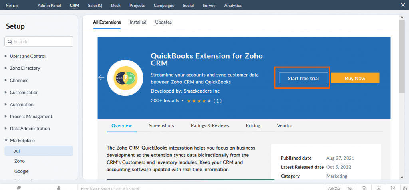
Task: Click Start free trial button
Action: pos(304,78)
